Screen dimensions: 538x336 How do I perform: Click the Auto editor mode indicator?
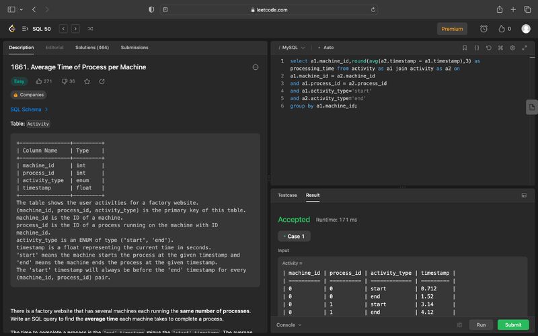point(326,48)
